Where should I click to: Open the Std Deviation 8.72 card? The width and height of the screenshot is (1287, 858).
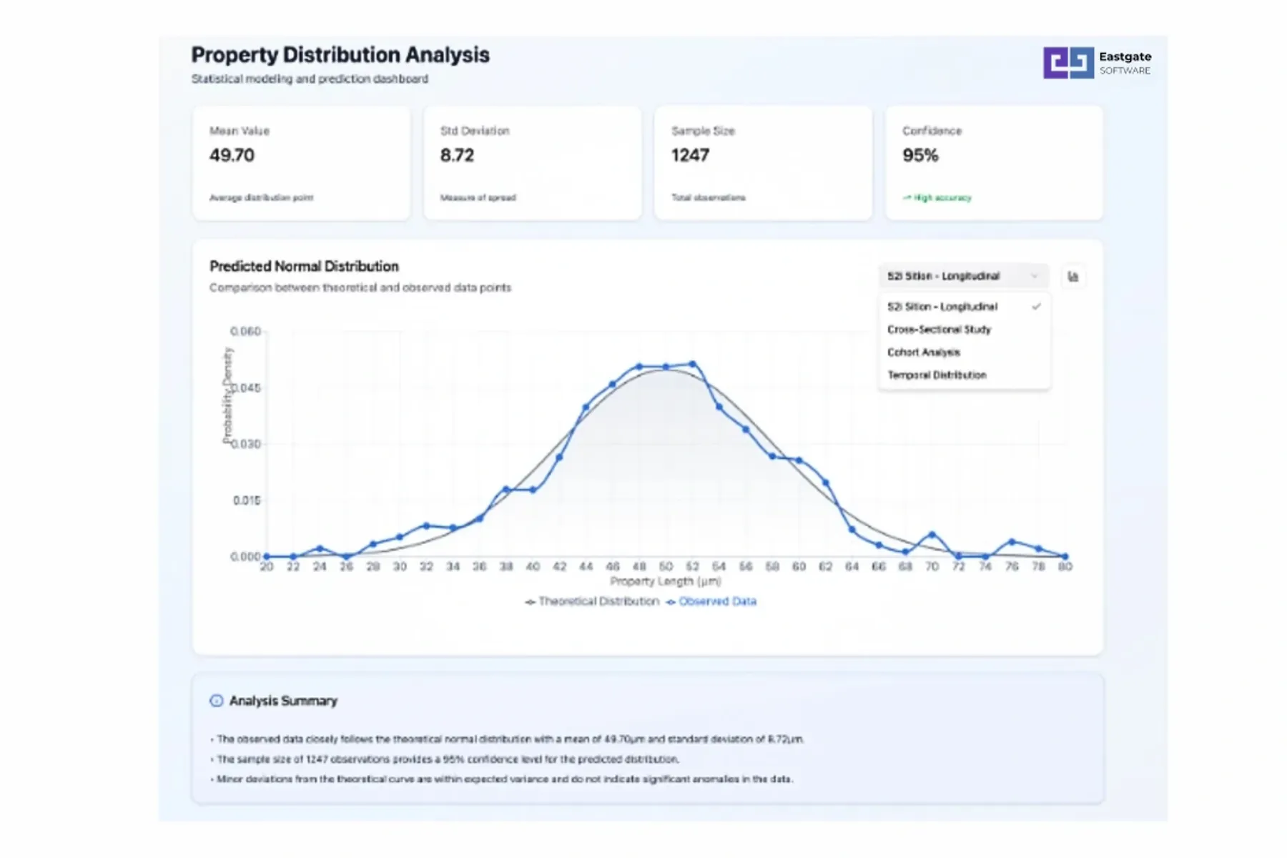[x=532, y=163]
